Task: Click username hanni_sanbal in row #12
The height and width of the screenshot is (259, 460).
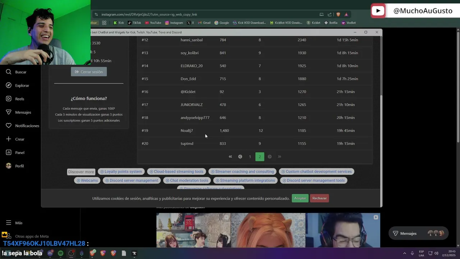Action: pos(192,40)
